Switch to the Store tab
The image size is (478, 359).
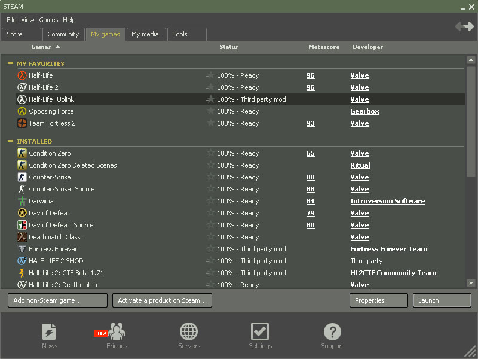[22, 34]
